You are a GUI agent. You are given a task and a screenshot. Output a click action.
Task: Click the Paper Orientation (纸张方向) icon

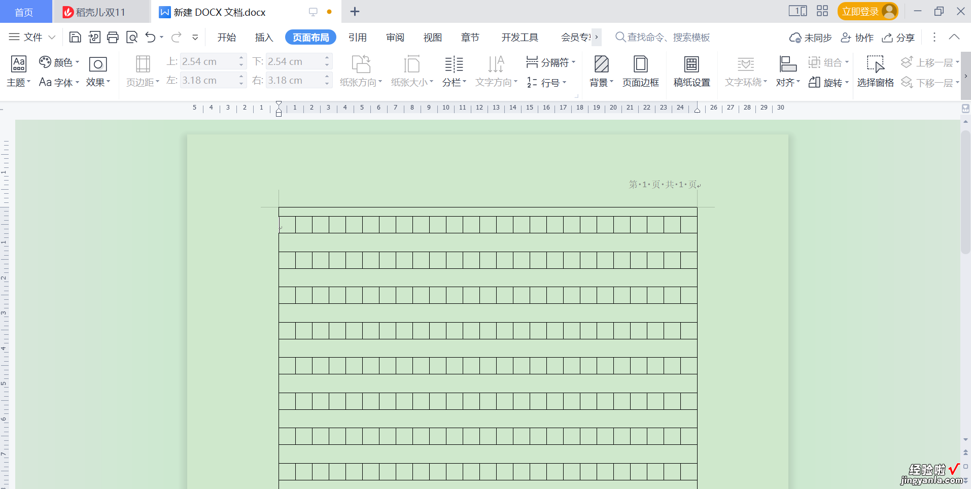(x=361, y=64)
